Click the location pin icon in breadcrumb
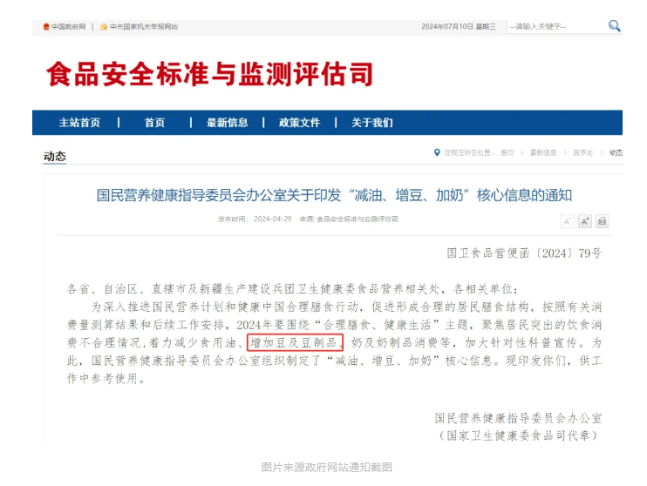The width and height of the screenshot is (647, 486). [437, 152]
